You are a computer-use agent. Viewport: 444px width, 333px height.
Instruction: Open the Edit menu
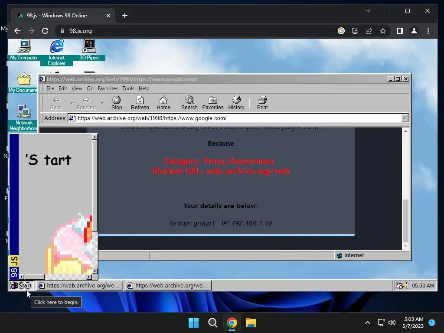pos(63,88)
